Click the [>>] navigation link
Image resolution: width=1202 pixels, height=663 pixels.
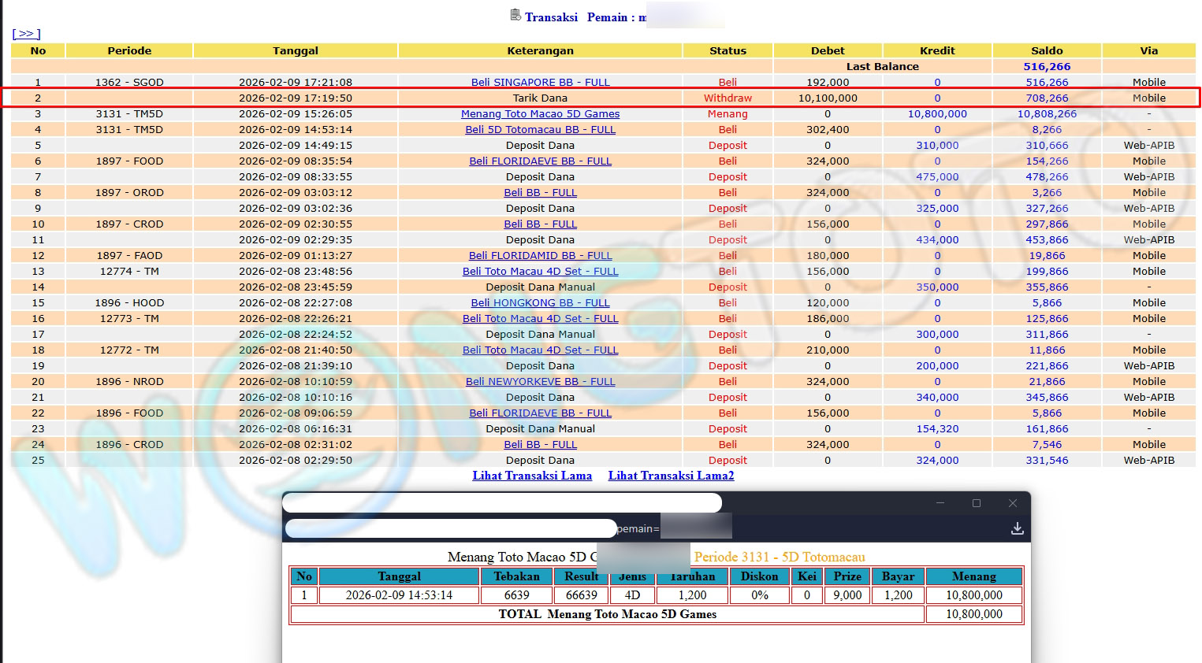(26, 34)
